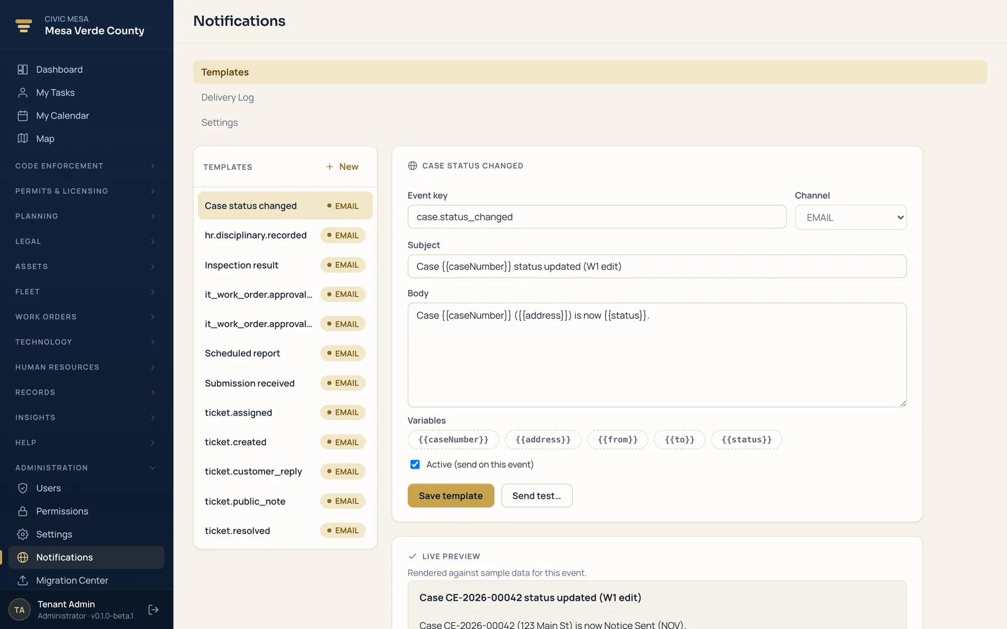
Task: Open the Inspection result template
Action: [285, 265]
